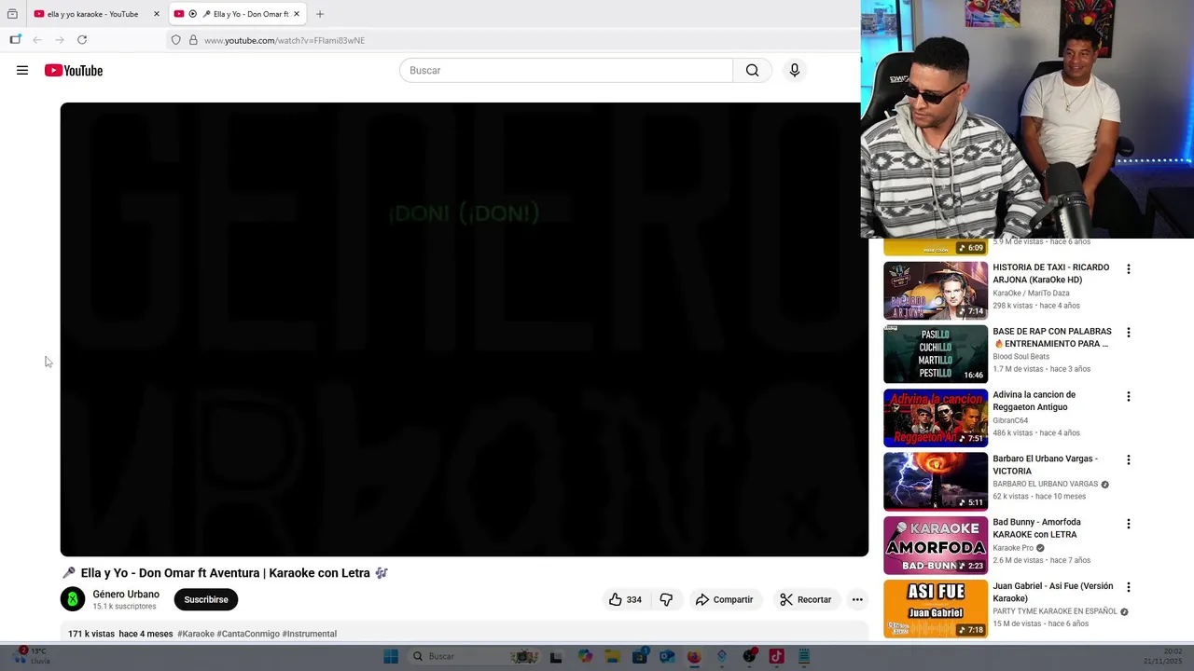This screenshot has height=671, width=1194.
Task: Open tracking protection shield icon
Action: [x=175, y=40]
